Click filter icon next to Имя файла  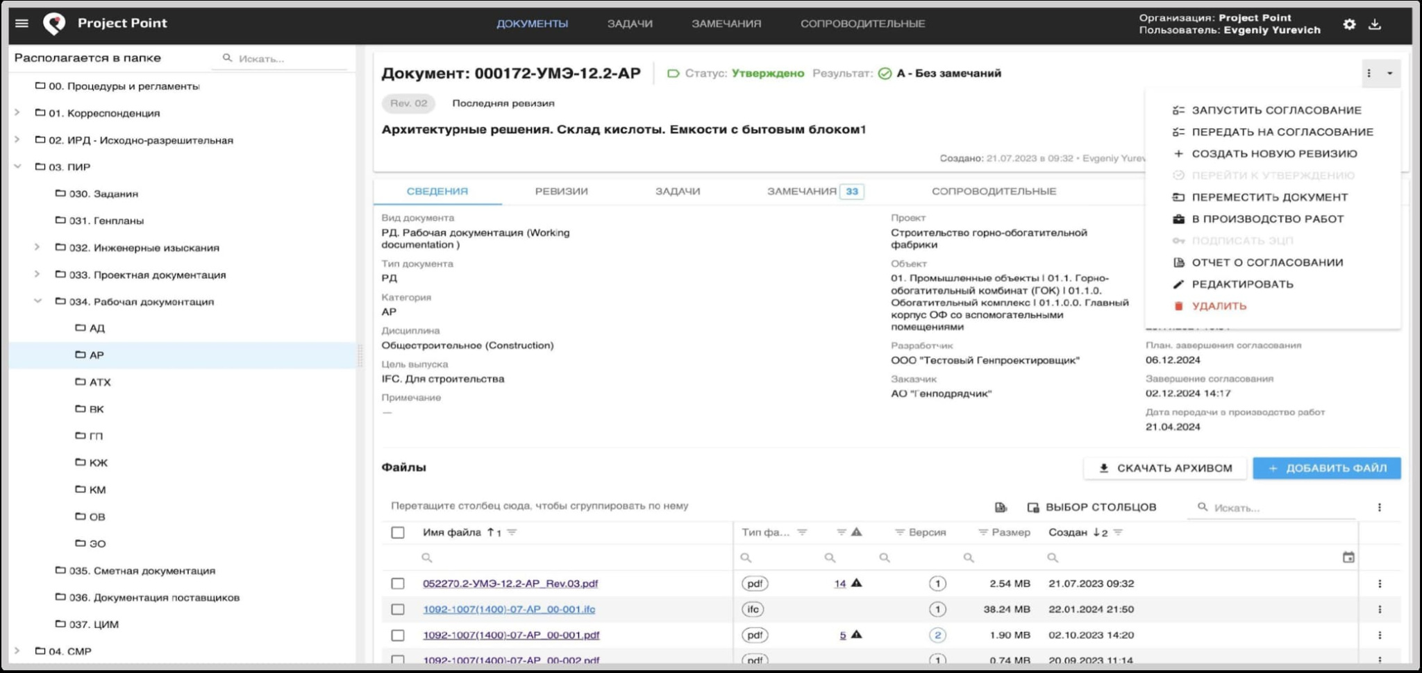click(x=512, y=532)
